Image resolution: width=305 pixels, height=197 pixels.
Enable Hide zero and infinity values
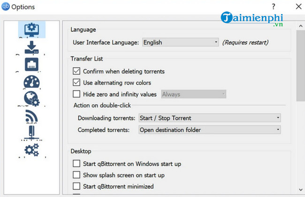tap(76, 94)
